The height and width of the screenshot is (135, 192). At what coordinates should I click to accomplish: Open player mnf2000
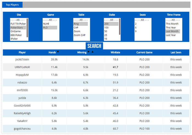point(22,90)
